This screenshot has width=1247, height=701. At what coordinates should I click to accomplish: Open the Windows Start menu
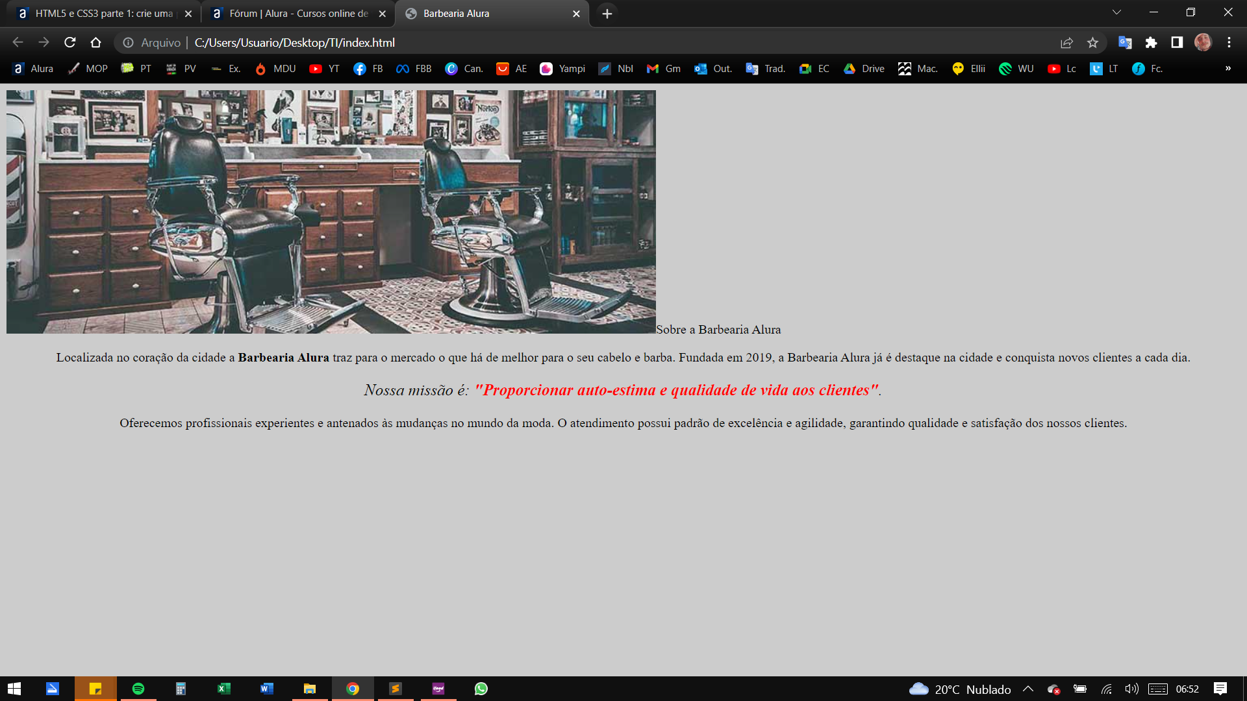pyautogui.click(x=14, y=689)
